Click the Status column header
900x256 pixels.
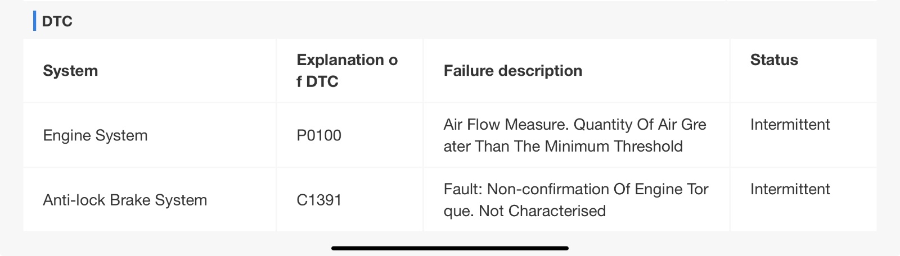(774, 60)
